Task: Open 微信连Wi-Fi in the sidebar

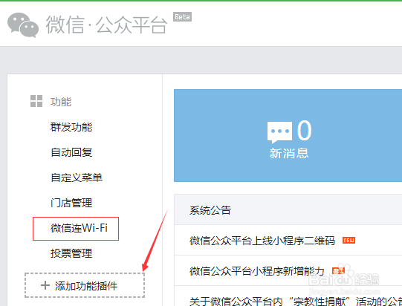Action: (79, 228)
